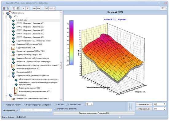Open the a,b,c toolbar dropdown arrow
Viewport: 169px width, 121px height.
[55, 8]
